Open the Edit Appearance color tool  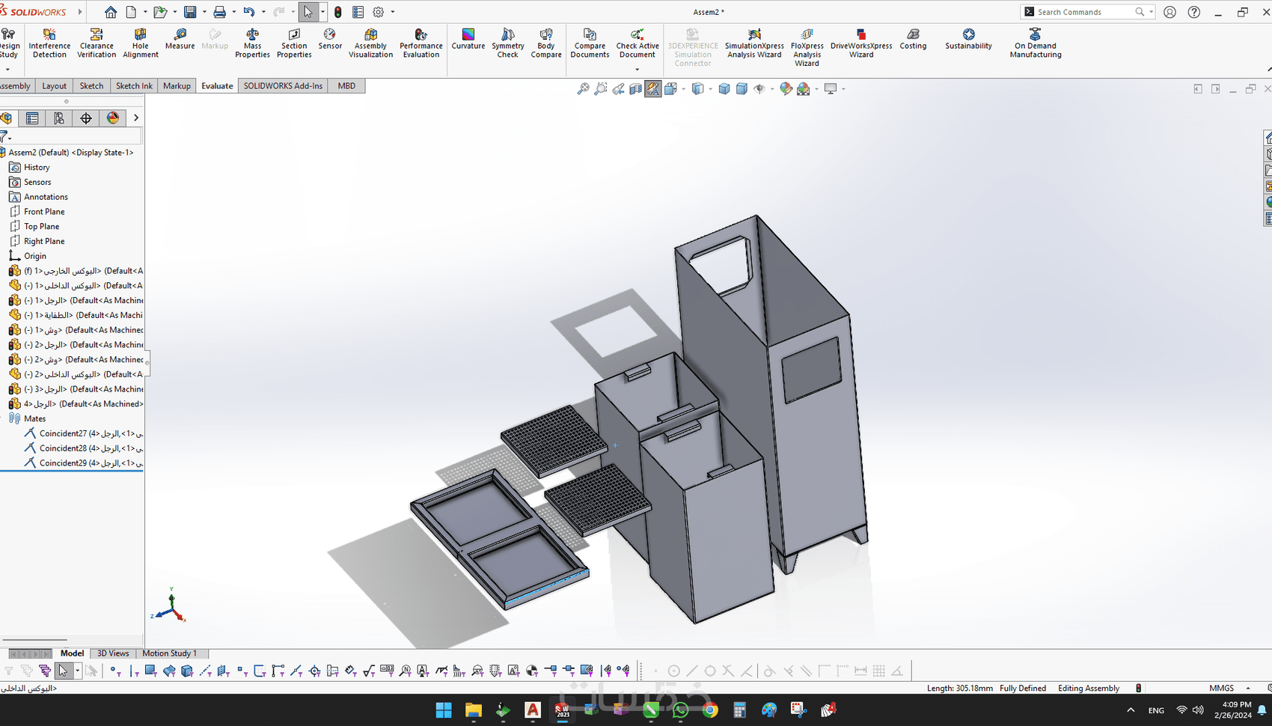point(786,88)
